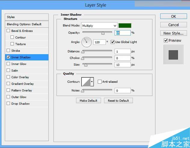190x148 pixels.
Task: Click the layer style preview thumbnail
Action: click(173, 55)
